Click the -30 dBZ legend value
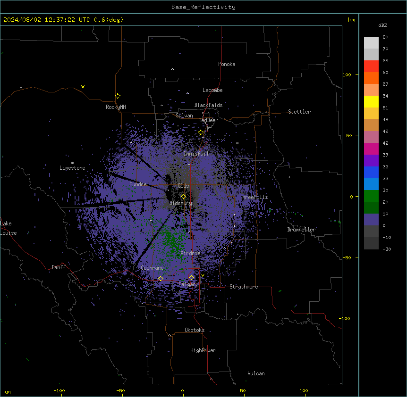This screenshot has width=407, height=397. click(387, 249)
